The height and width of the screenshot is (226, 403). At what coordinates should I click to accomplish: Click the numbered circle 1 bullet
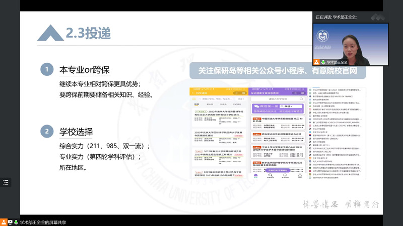point(46,69)
